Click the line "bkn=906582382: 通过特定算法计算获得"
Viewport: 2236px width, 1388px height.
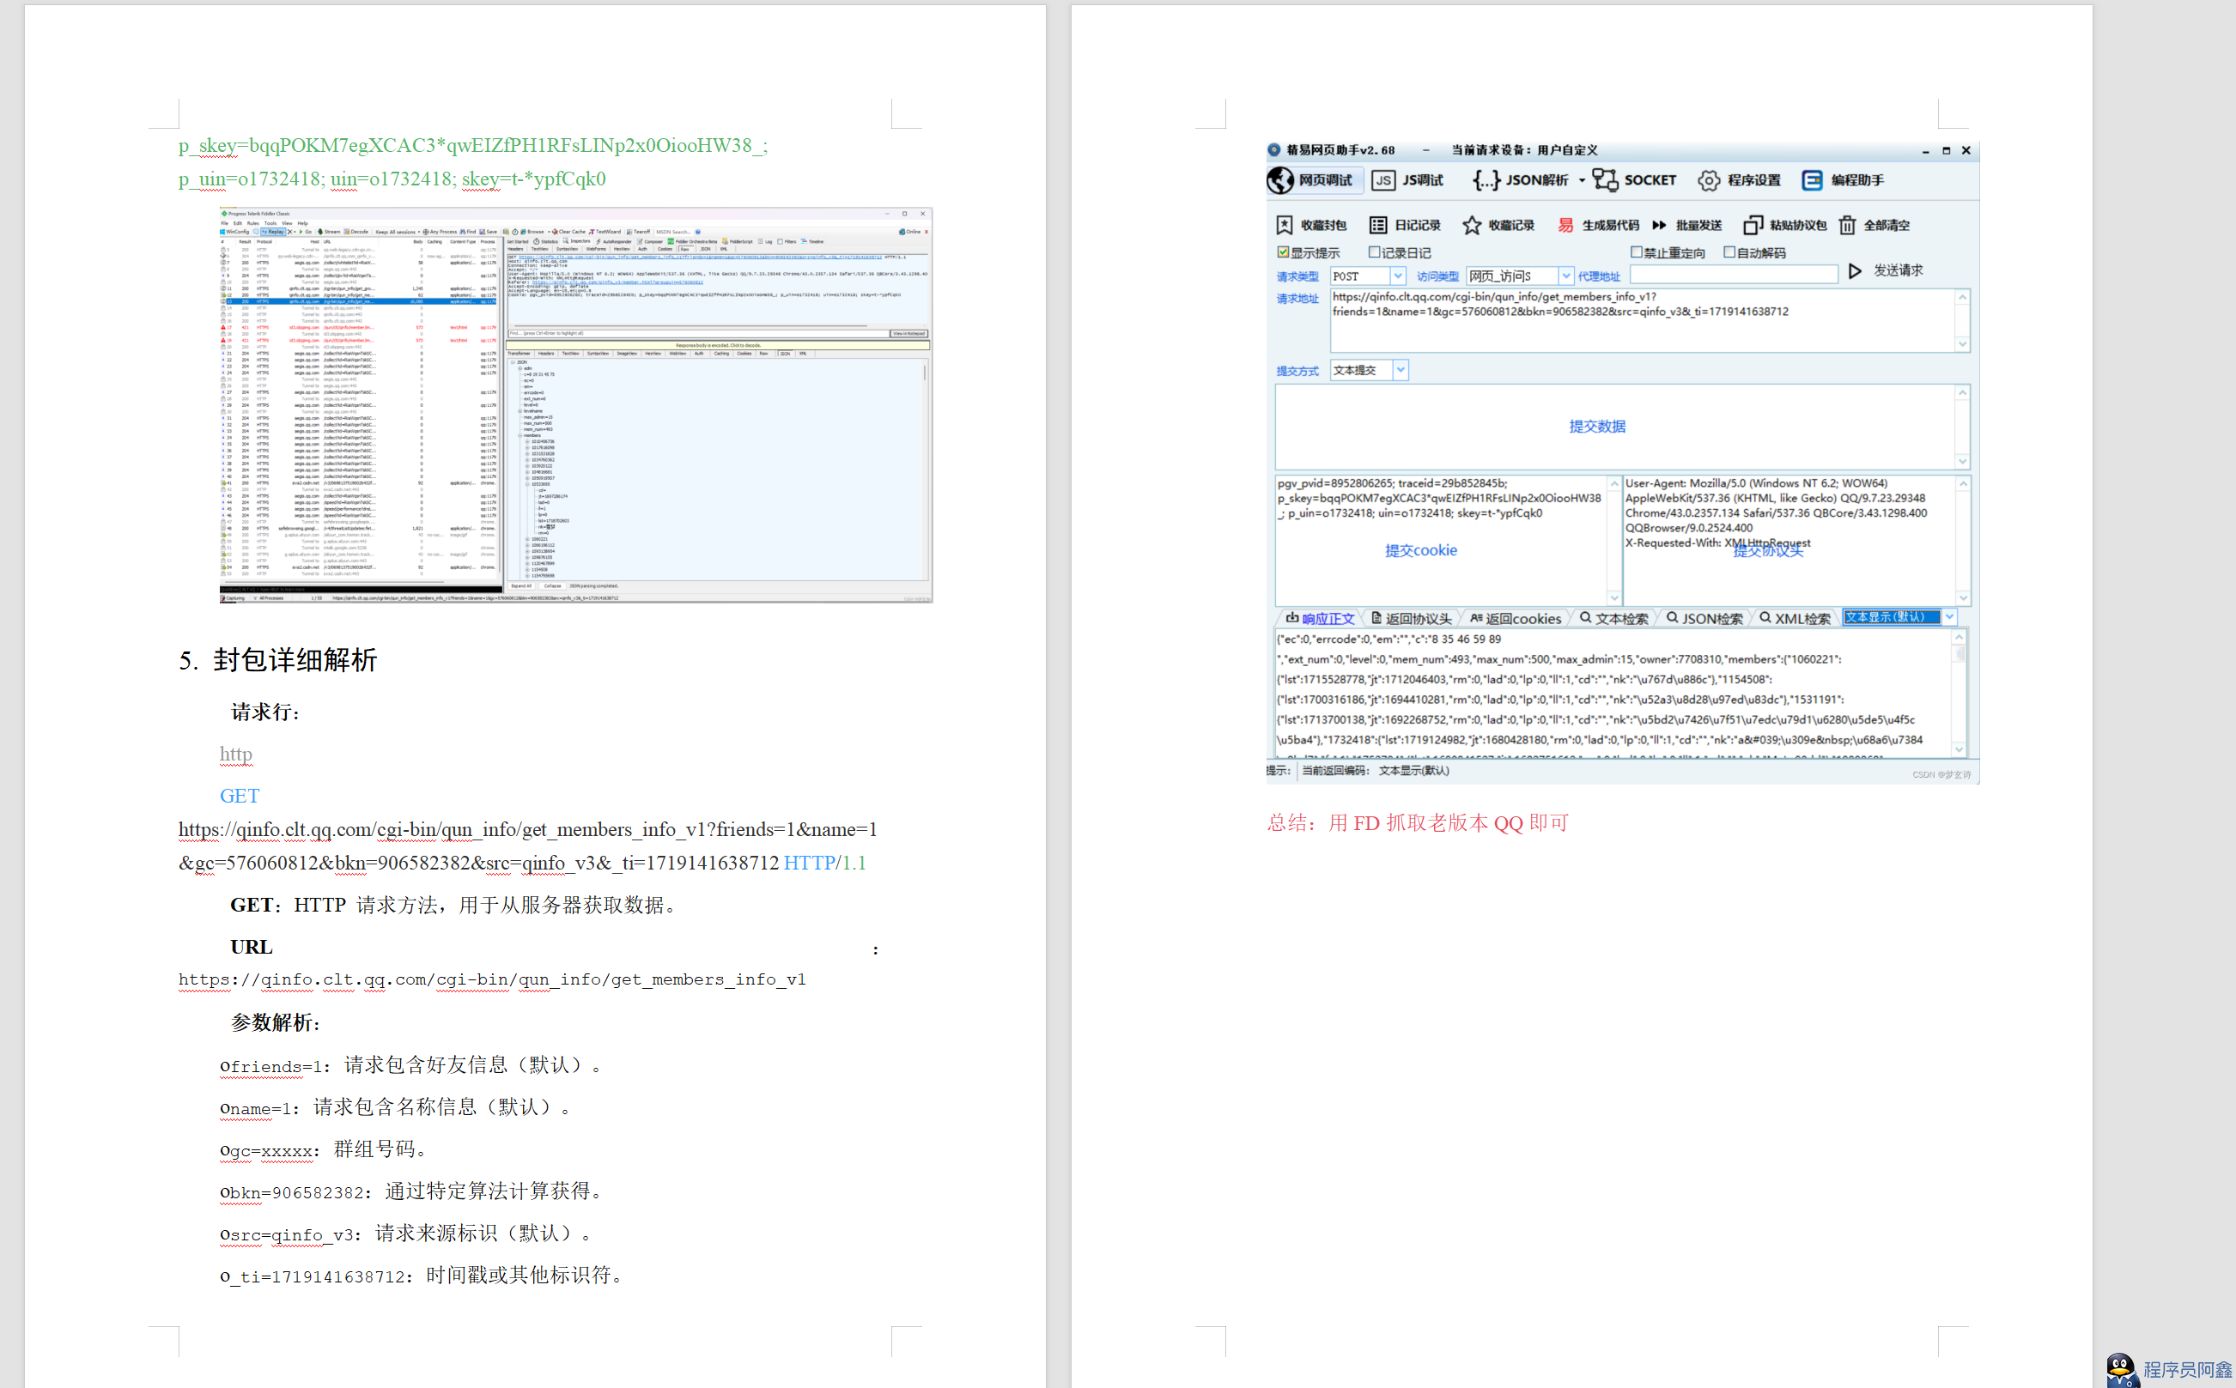411,1191
